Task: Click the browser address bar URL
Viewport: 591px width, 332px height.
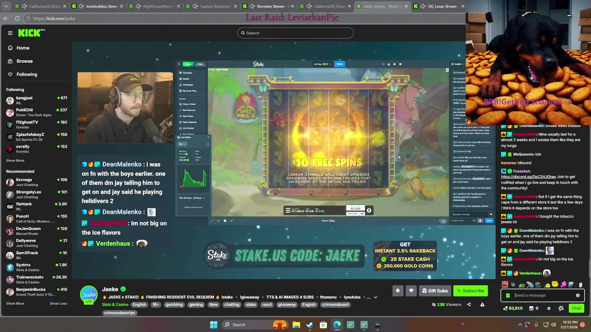Action: 54,18
